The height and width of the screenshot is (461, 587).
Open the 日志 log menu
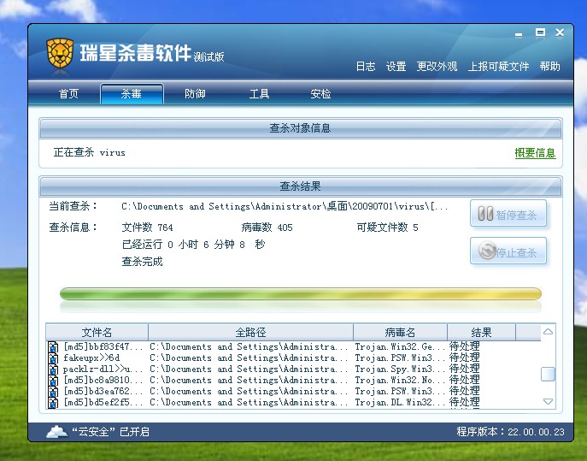(366, 67)
